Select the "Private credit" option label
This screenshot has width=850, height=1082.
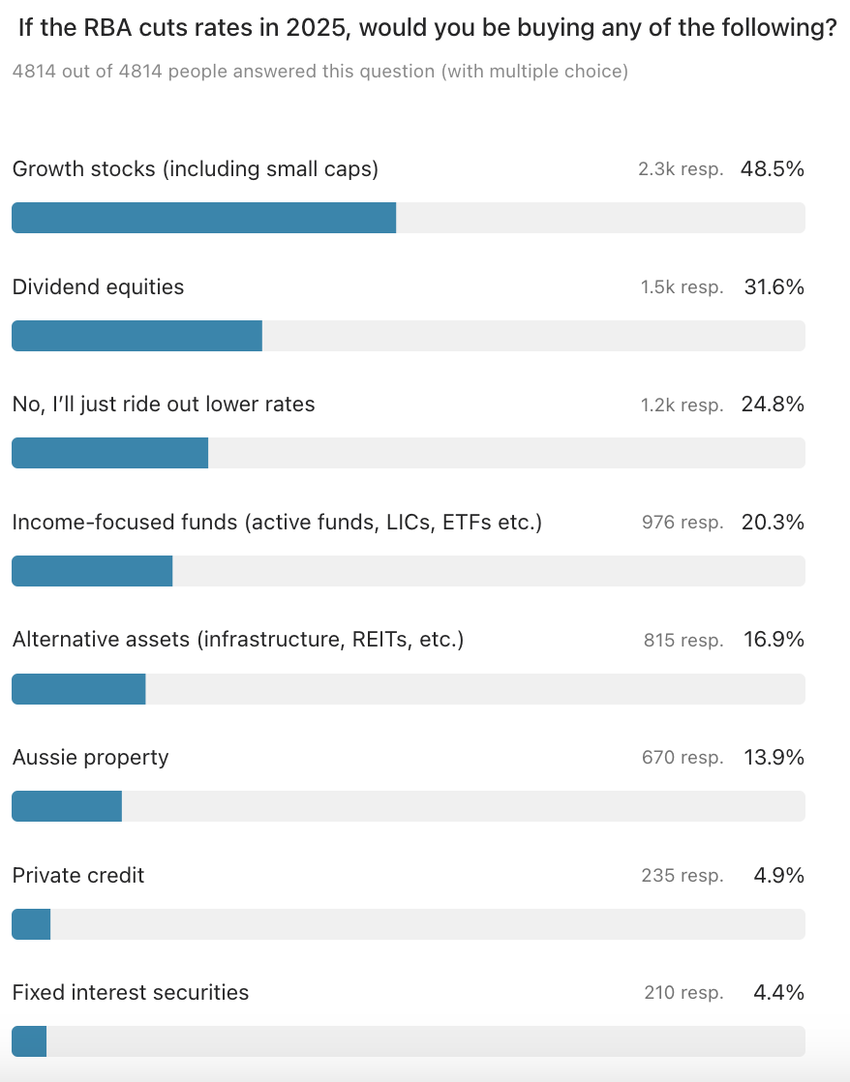[78, 876]
